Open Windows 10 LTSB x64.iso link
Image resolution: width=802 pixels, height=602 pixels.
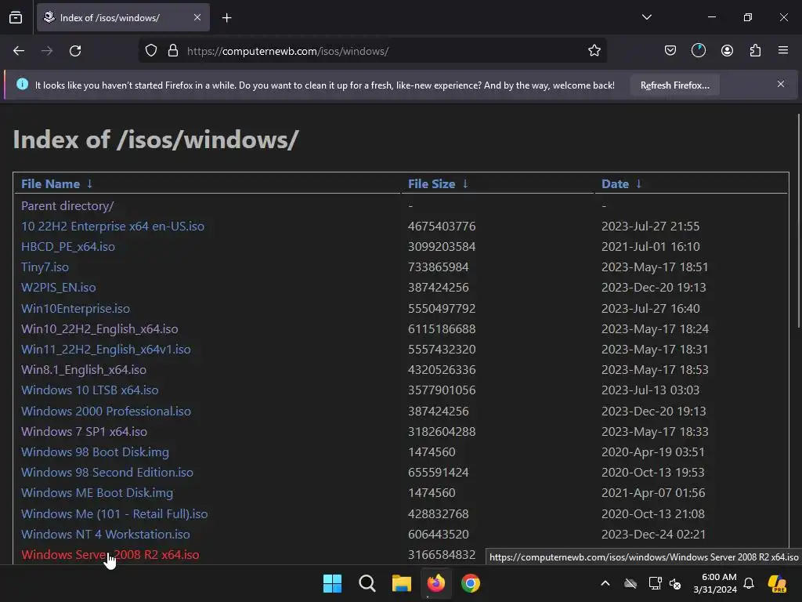click(x=89, y=390)
